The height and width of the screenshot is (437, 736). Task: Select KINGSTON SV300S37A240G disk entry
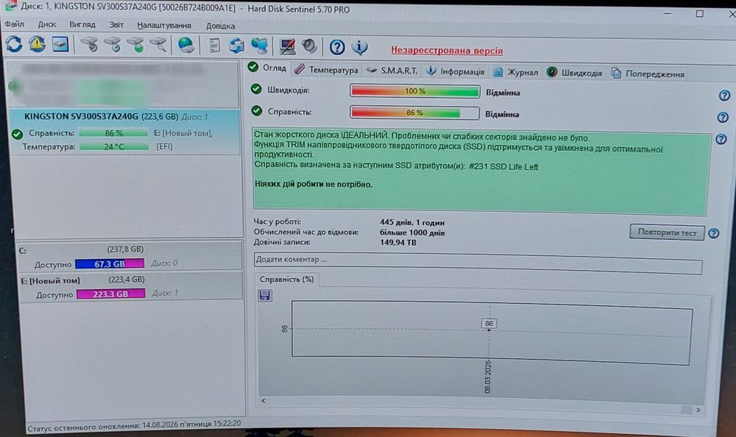125,132
